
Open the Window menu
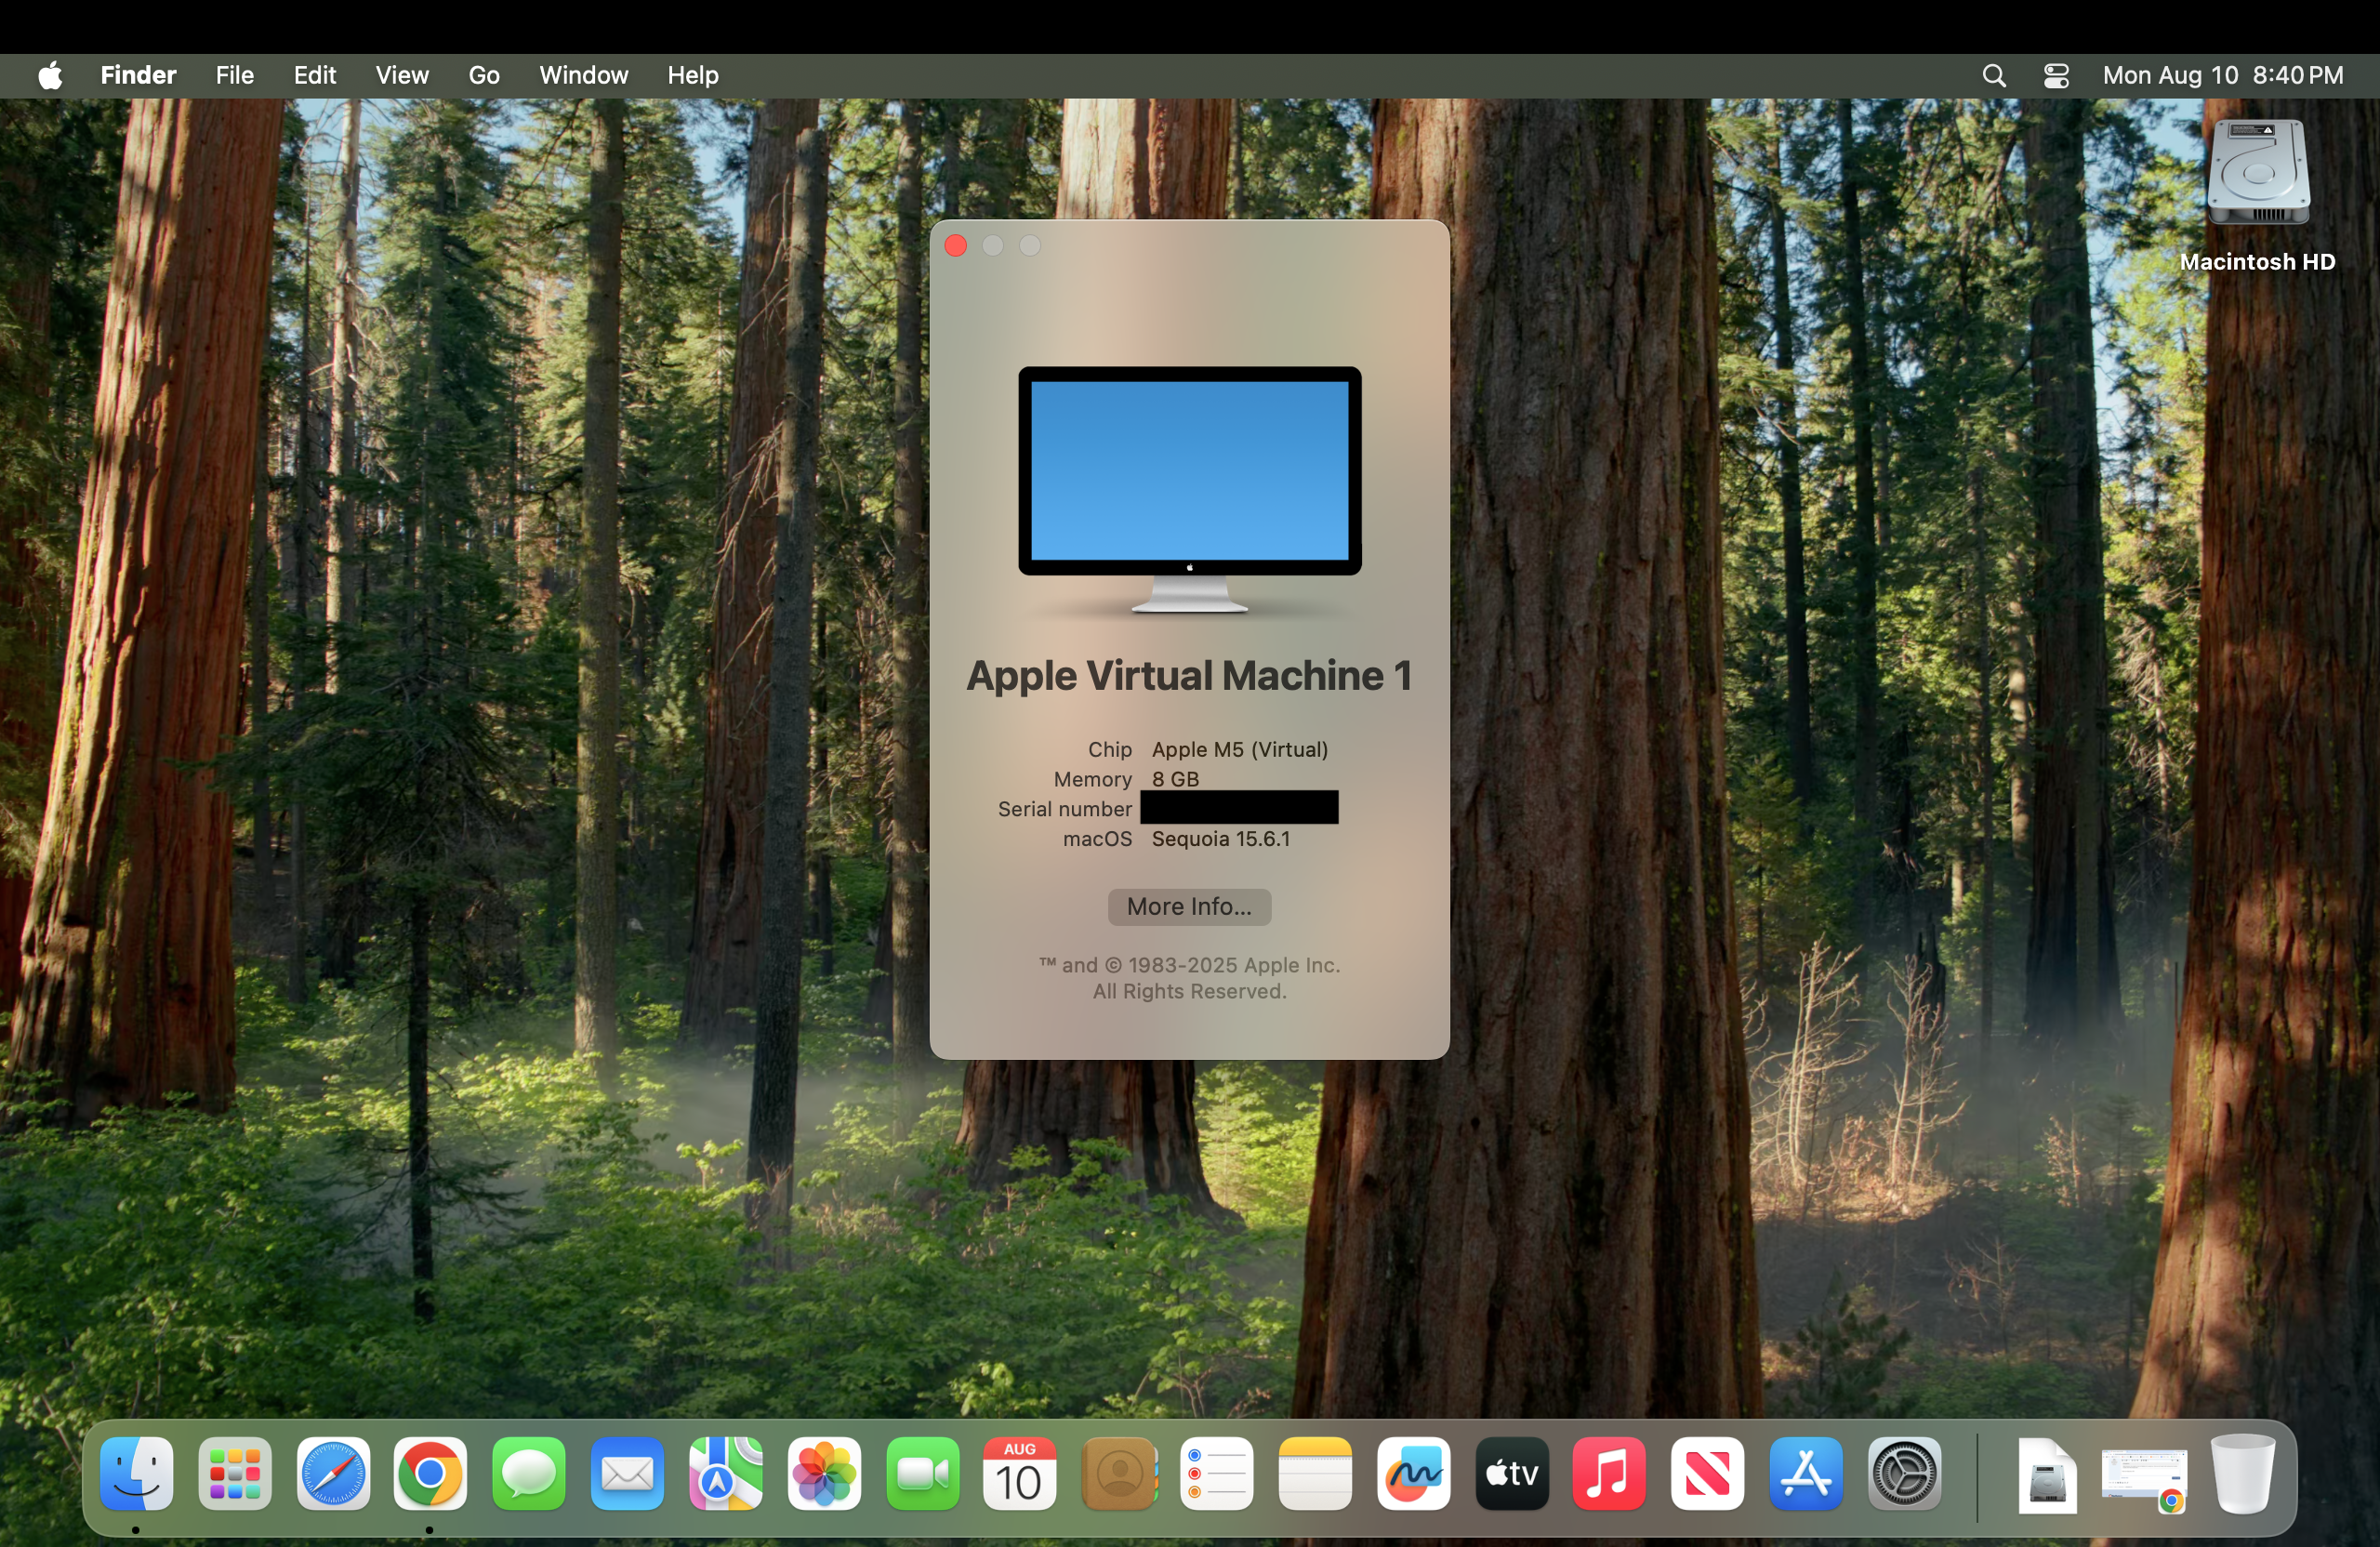[584, 75]
